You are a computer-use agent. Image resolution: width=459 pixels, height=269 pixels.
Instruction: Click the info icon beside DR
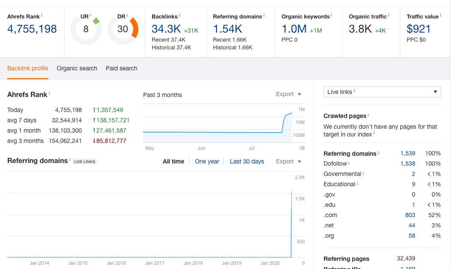127,15
